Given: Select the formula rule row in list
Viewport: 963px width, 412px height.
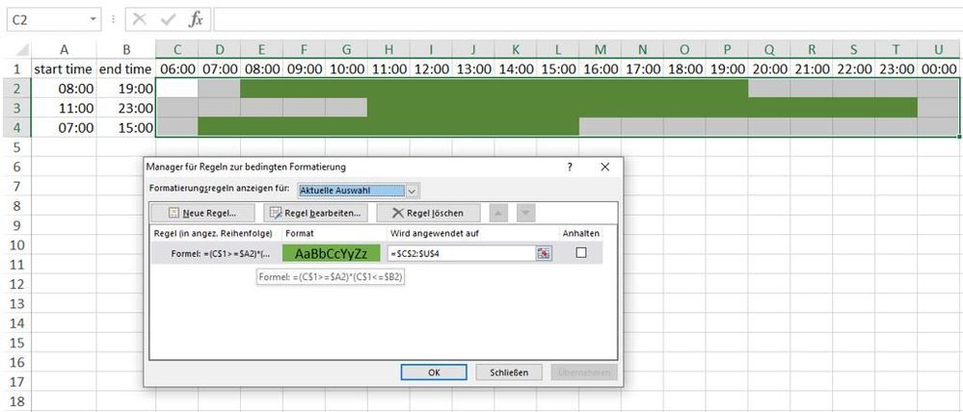Looking at the screenshot, I should coord(377,253).
